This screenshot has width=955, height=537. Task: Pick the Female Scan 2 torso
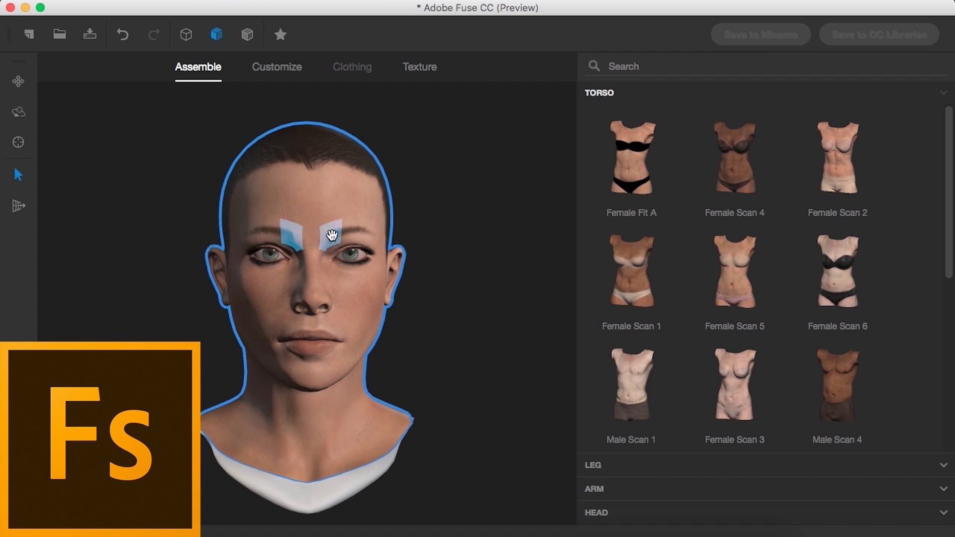tap(838, 169)
